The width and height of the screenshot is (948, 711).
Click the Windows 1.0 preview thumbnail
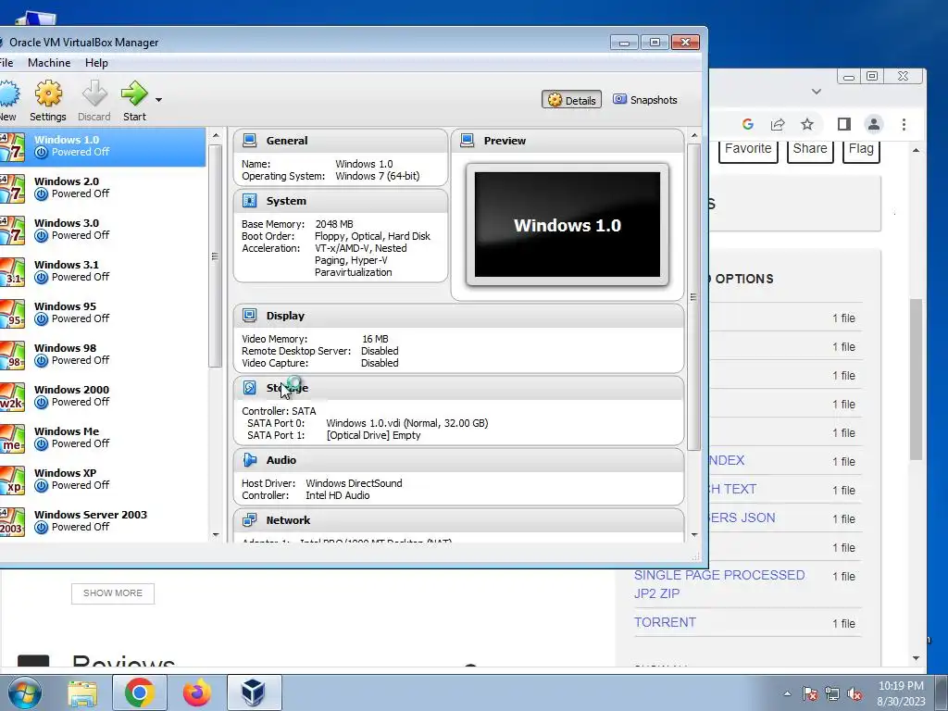point(568,224)
